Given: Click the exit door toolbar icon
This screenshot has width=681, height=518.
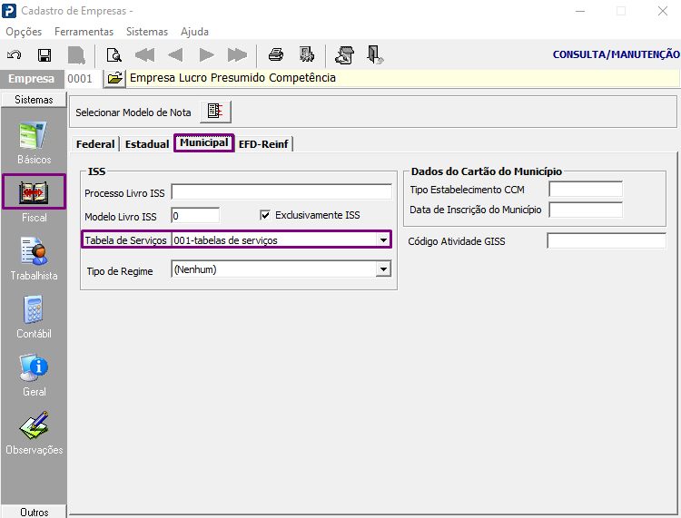Looking at the screenshot, I should (x=374, y=54).
